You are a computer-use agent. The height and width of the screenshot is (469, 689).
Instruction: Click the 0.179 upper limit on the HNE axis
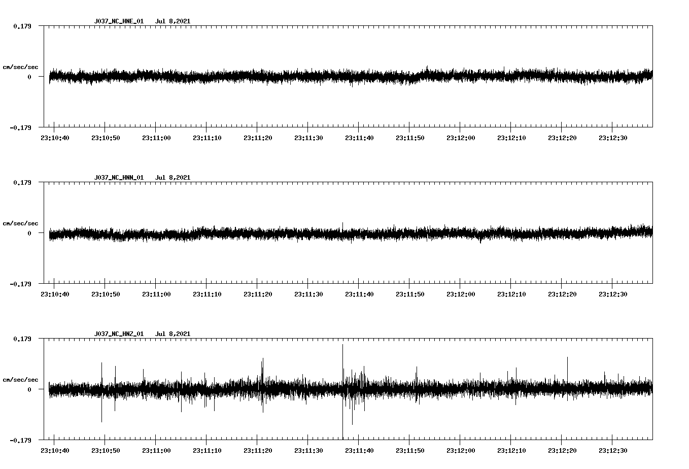pos(22,26)
